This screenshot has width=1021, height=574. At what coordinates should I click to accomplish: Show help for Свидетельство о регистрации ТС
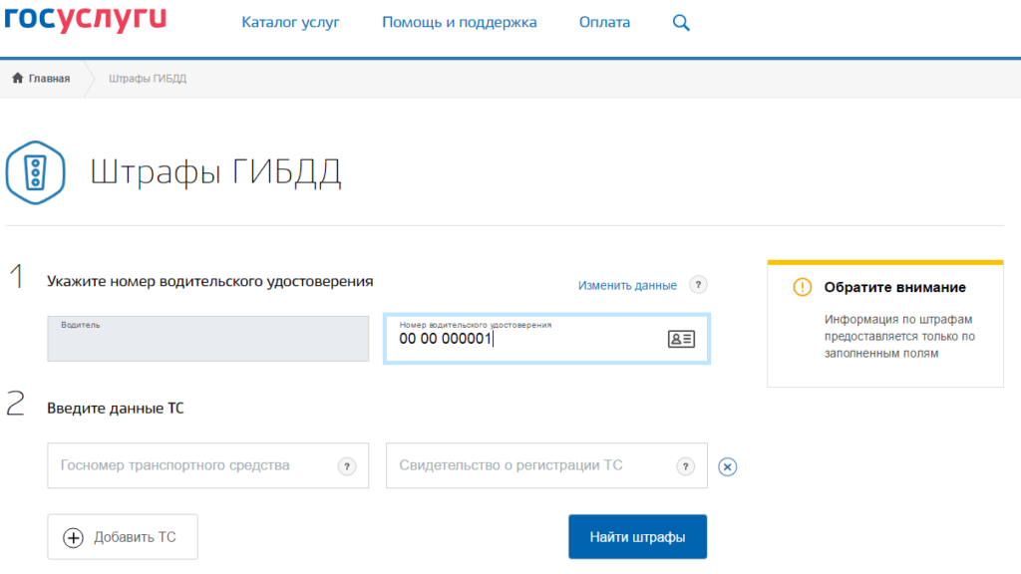(685, 466)
